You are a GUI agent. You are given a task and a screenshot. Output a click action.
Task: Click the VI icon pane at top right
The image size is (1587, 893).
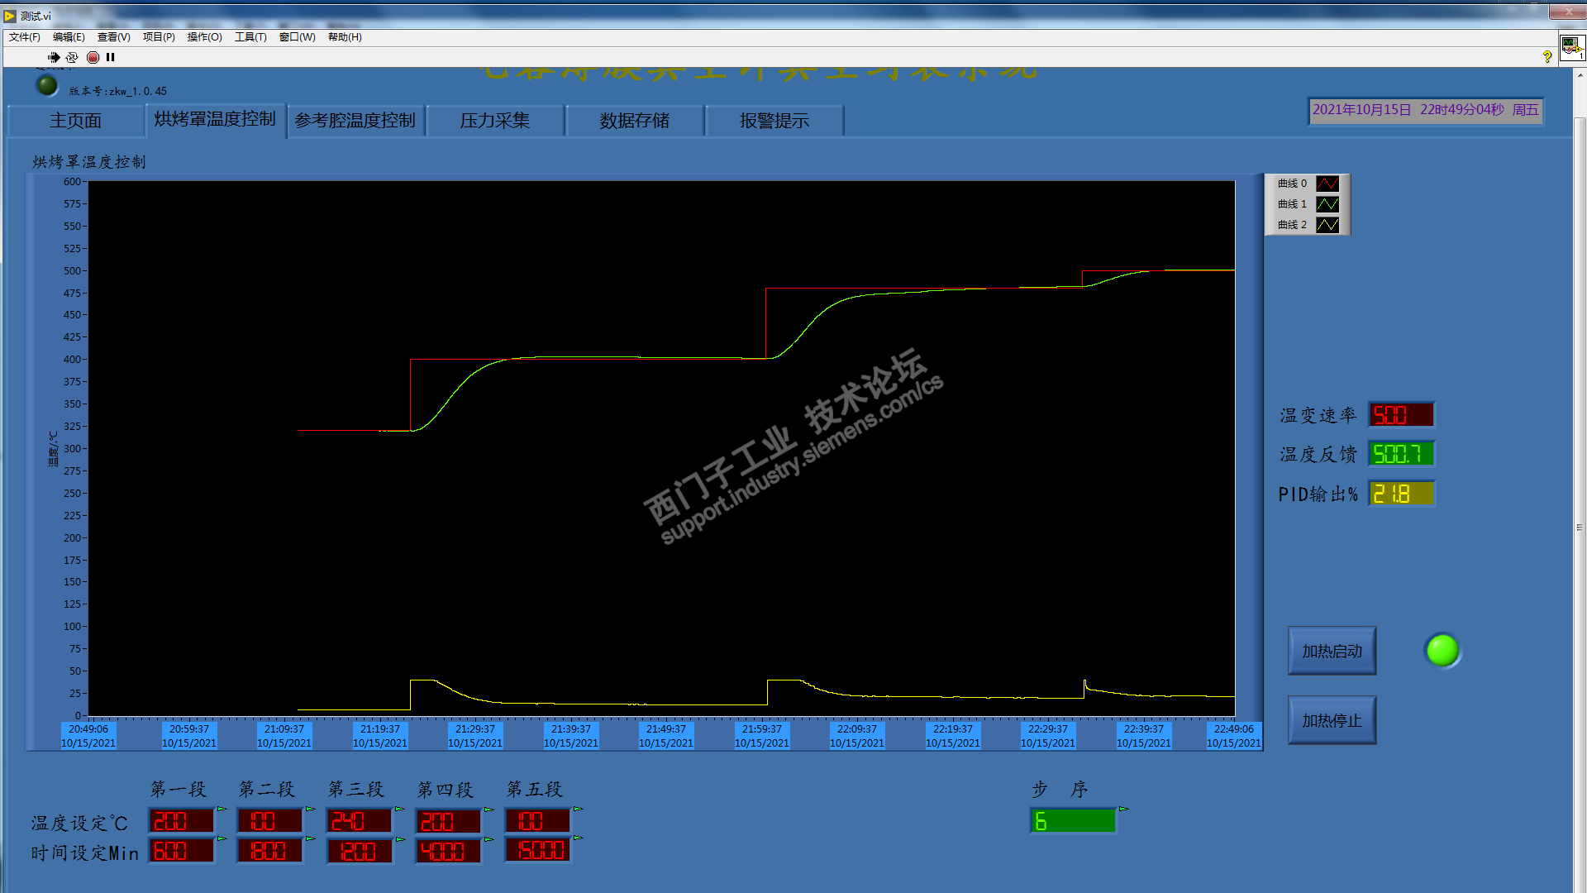click(x=1571, y=47)
